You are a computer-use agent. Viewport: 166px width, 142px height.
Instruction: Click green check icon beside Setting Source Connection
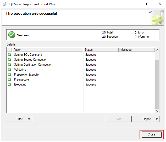(x=9, y=60)
